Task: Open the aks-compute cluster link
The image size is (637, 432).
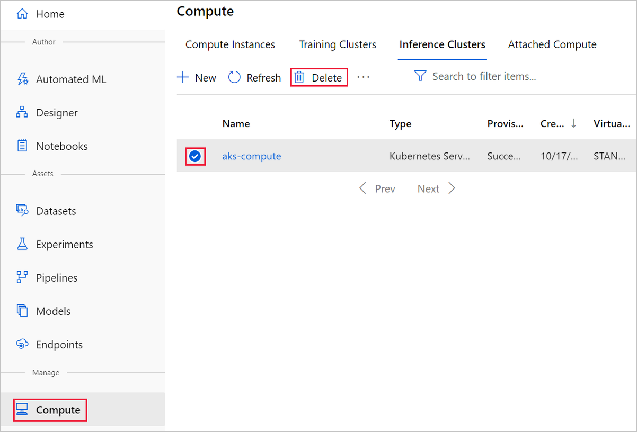Action: [252, 156]
